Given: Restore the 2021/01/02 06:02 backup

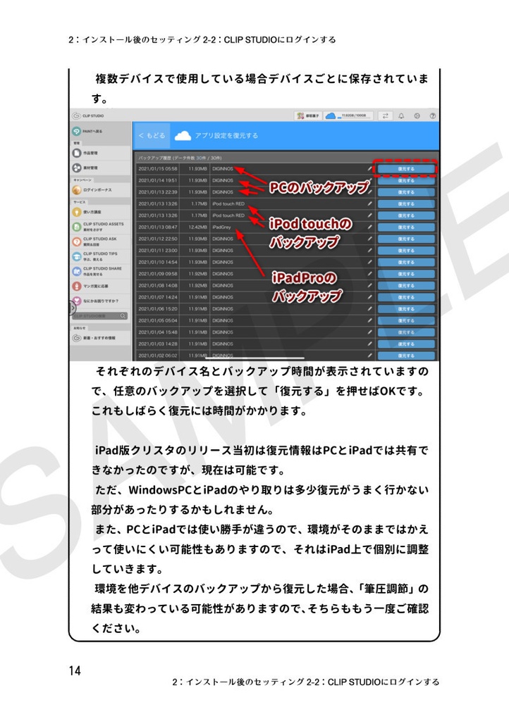Looking at the screenshot, I should point(405,356).
